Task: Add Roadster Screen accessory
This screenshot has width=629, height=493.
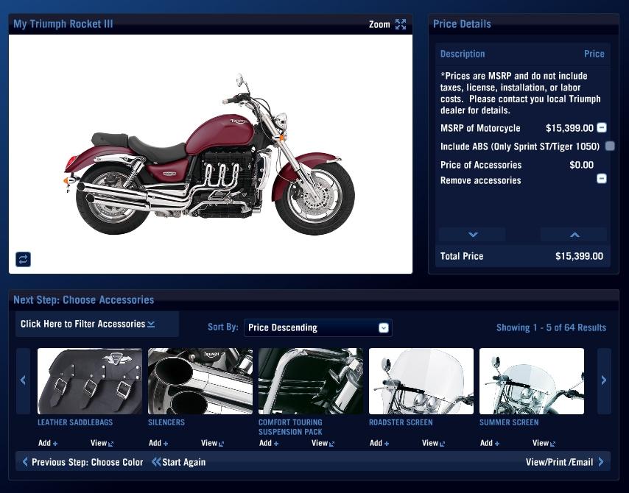Action: click(379, 443)
